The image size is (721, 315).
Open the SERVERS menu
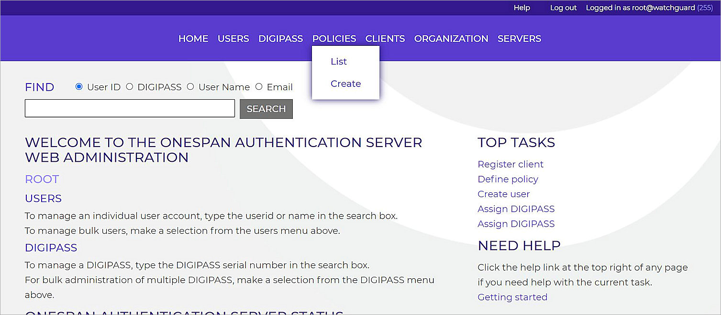coord(519,39)
